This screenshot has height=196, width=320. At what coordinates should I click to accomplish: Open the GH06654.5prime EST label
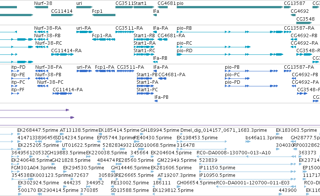click(x=196, y=183)
